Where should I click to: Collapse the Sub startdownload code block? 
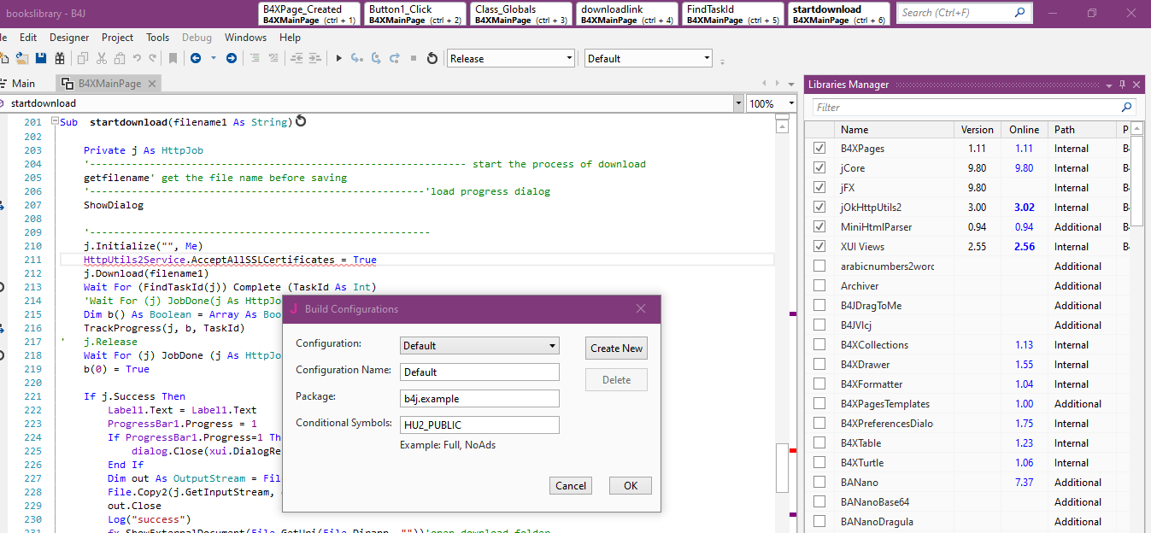click(56, 122)
